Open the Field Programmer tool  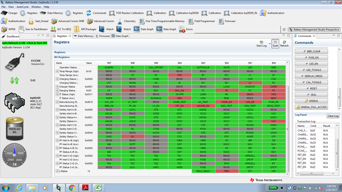(x=201, y=21)
